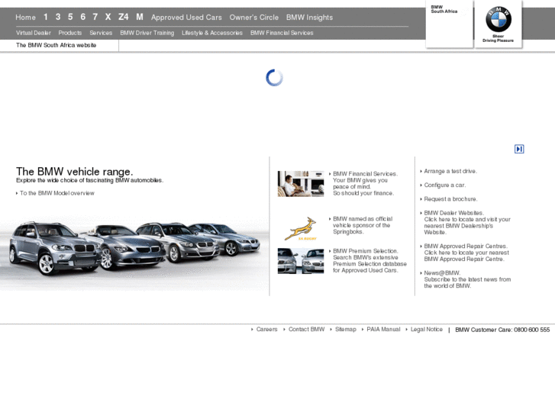Open BMW Financial Services in navigation bar

pos(282,33)
